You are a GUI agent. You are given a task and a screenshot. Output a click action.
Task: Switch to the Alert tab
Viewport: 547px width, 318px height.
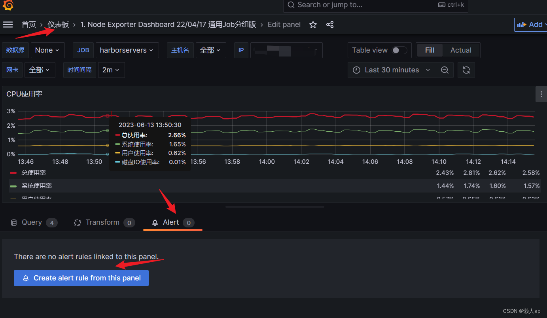[x=173, y=223]
